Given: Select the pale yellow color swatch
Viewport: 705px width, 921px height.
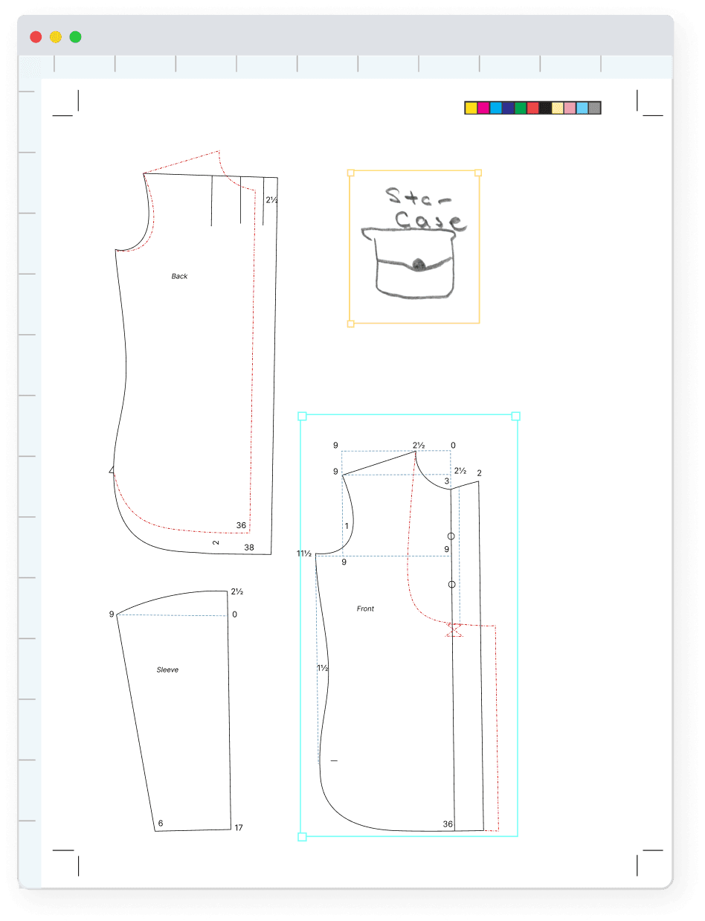Looking at the screenshot, I should click(557, 108).
